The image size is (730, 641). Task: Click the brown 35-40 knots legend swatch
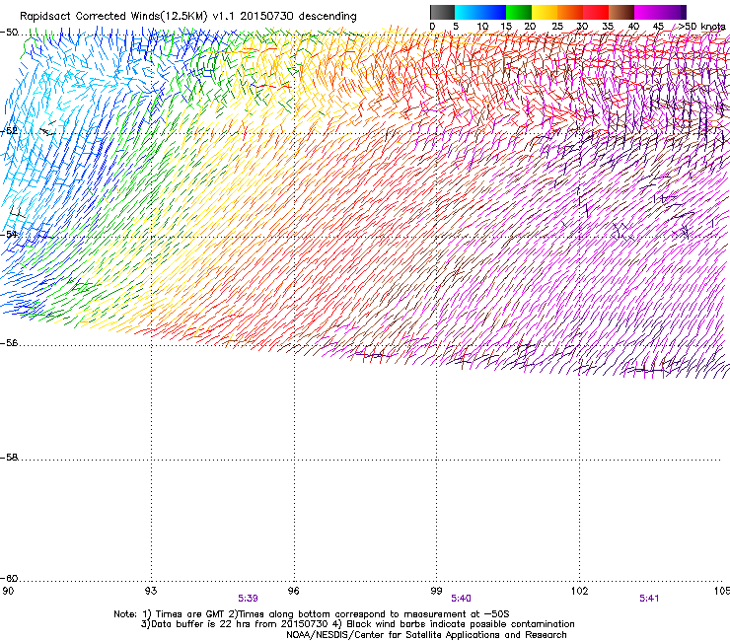pos(621,12)
